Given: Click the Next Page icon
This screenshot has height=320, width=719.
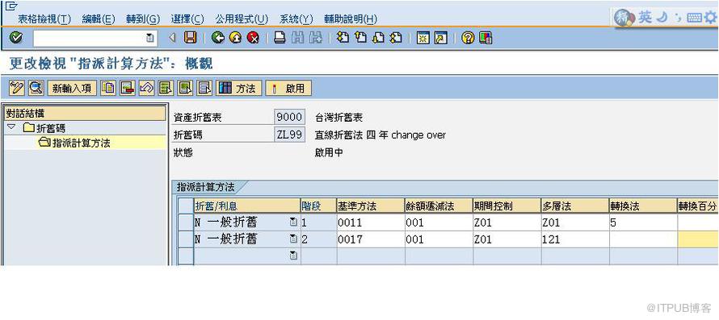Looking at the screenshot, I should [x=378, y=38].
